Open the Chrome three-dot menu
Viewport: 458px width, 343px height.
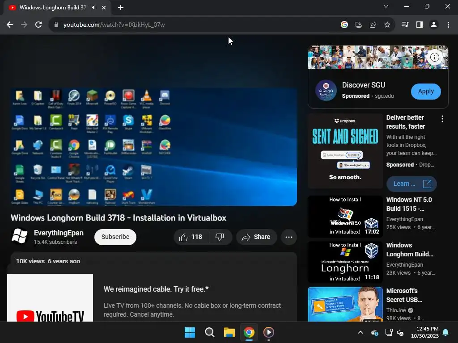(x=448, y=25)
